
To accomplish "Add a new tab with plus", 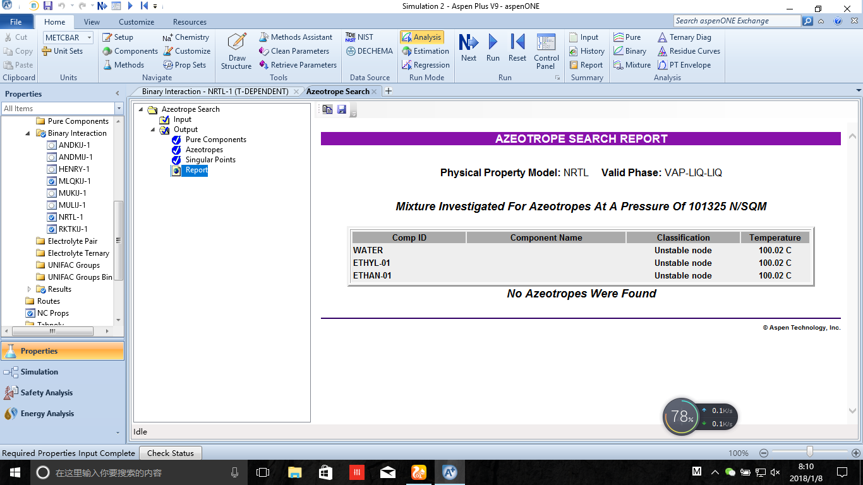I will [389, 91].
